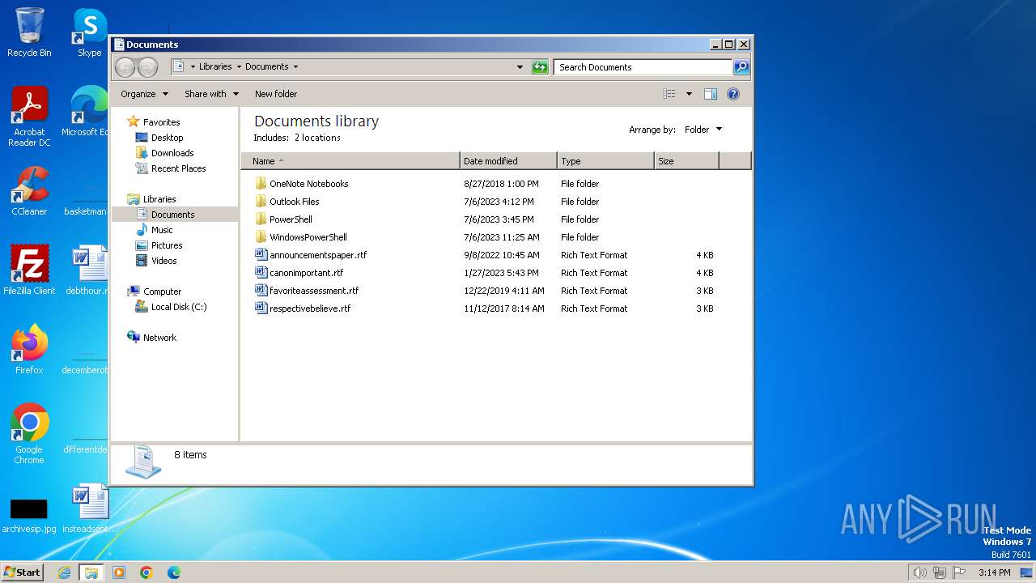The height and width of the screenshot is (583, 1036).
Task: Launch Google Chrome desktop shortcut
Action: click(29, 434)
